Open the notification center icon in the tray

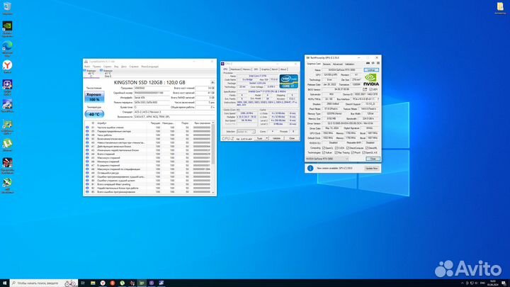pos(503,283)
